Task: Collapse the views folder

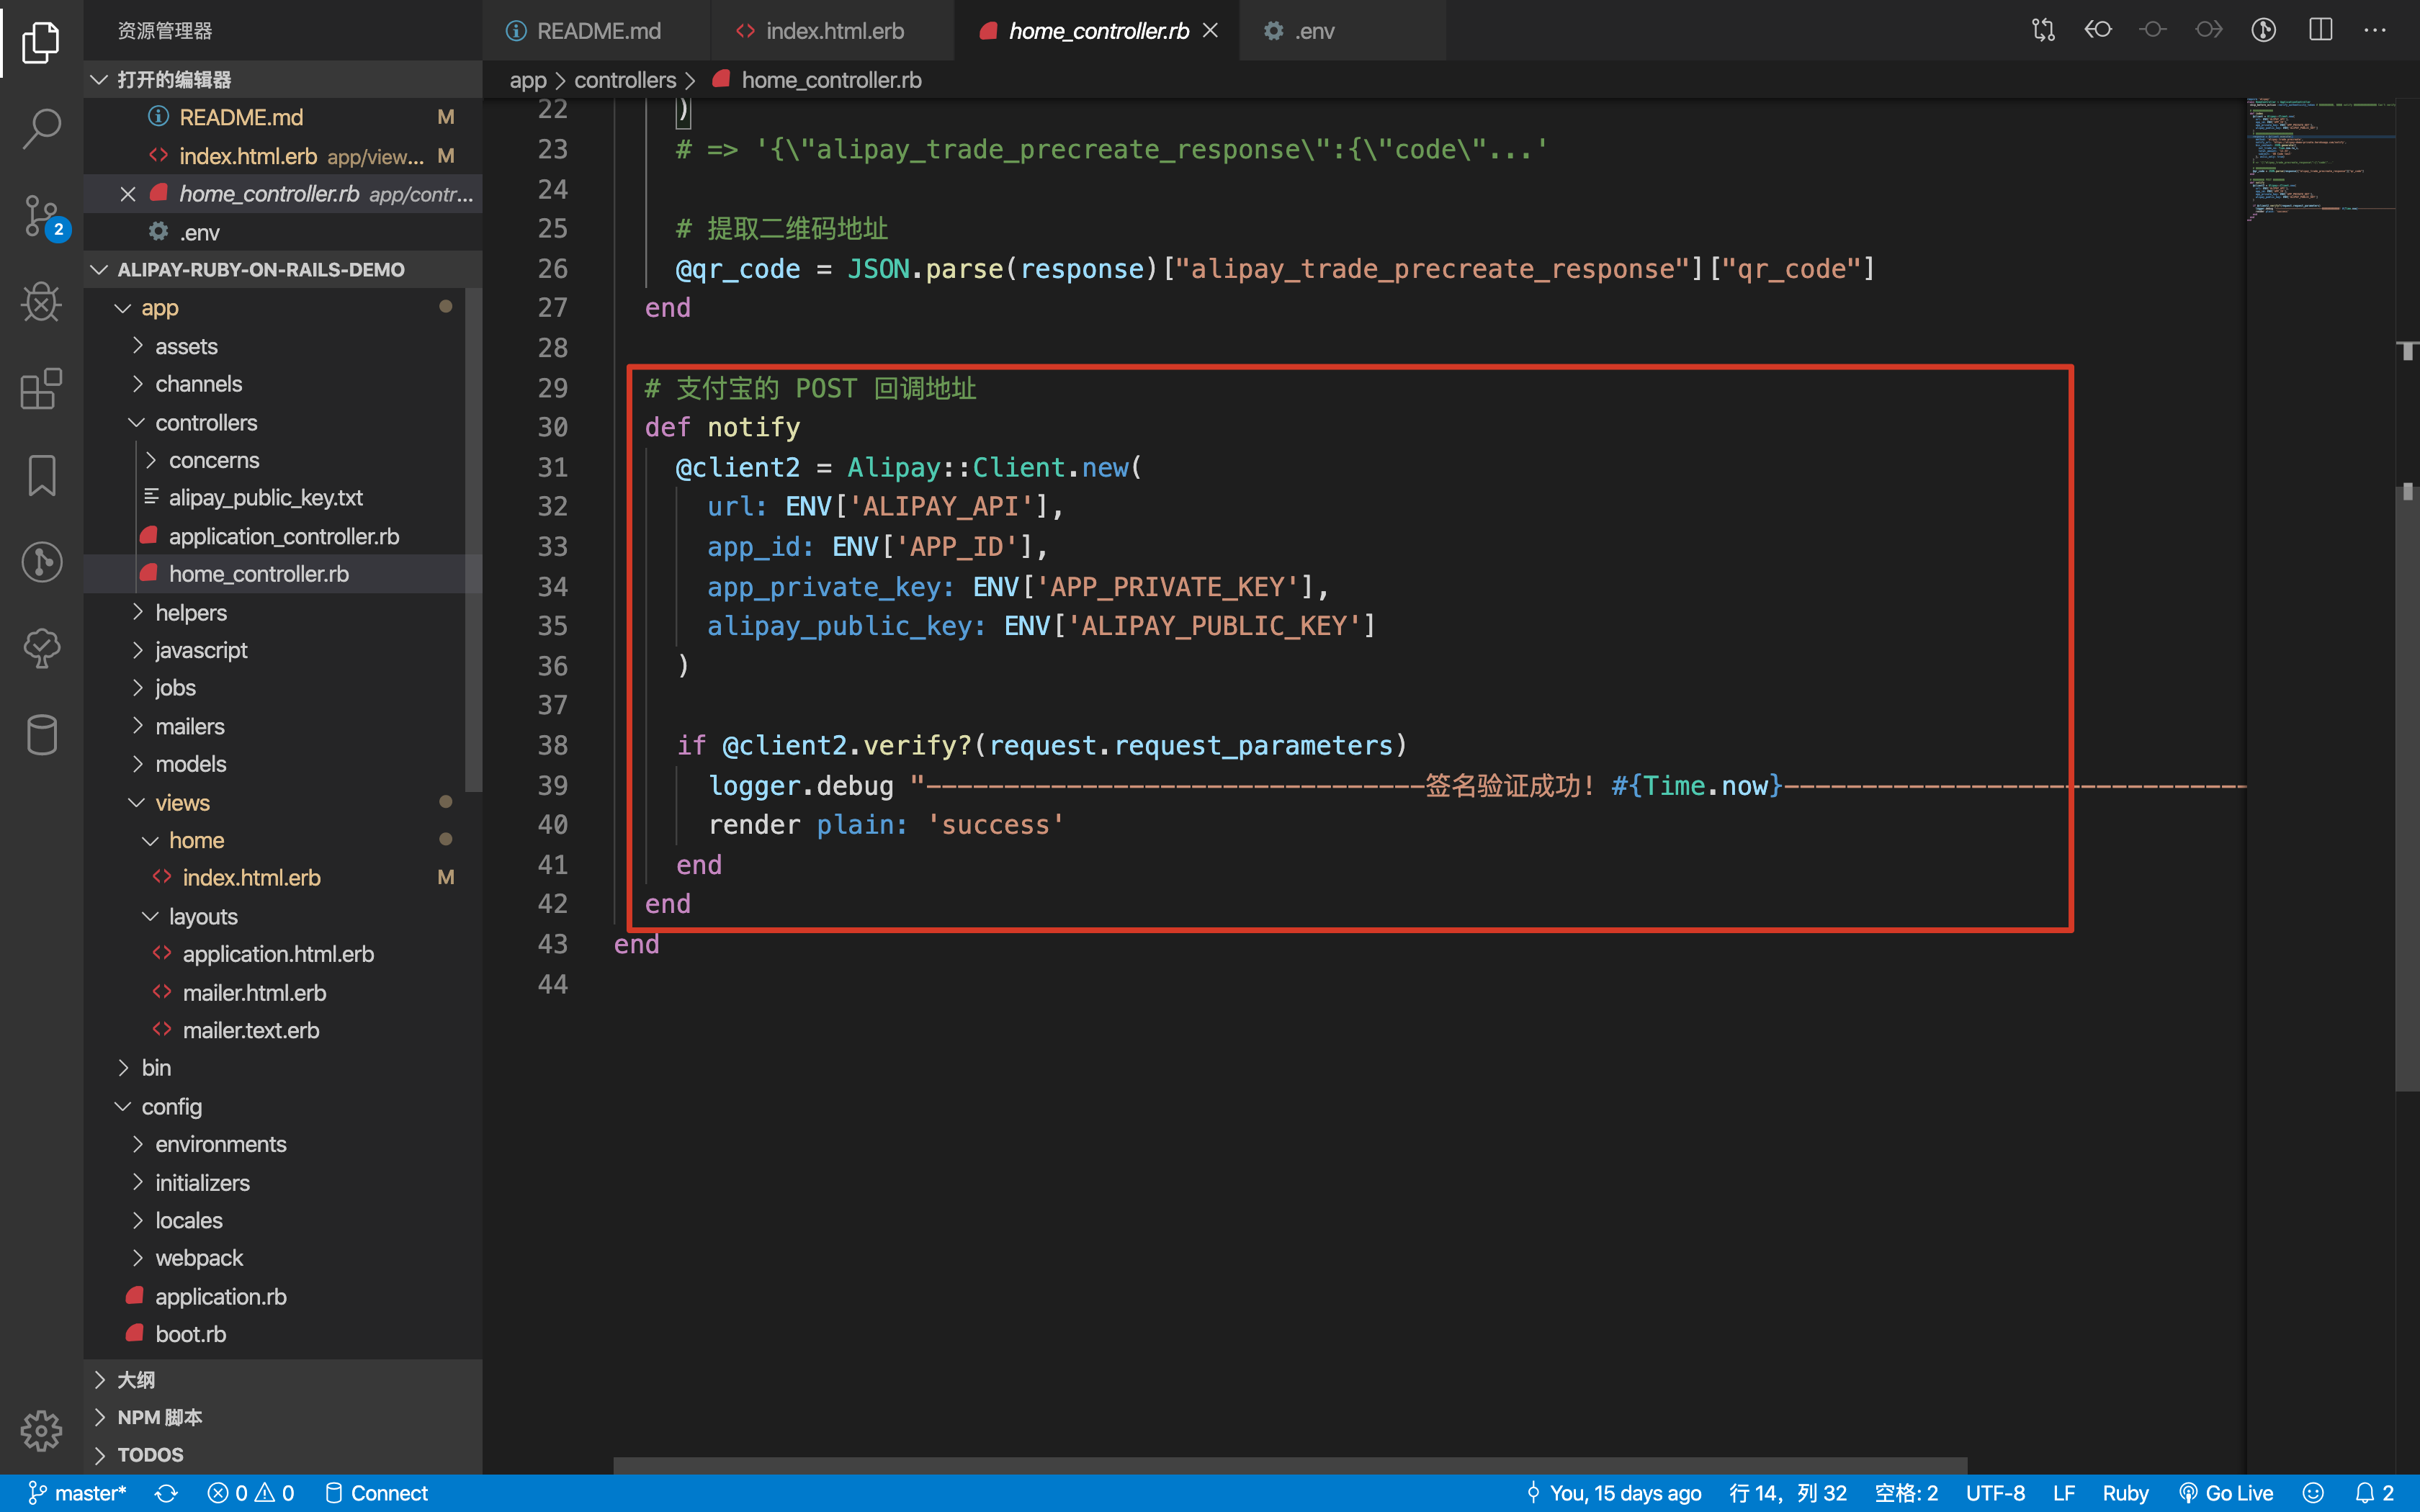Action: 182,803
